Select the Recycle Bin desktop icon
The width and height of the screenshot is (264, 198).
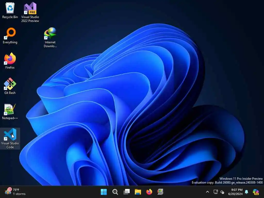click(10, 10)
